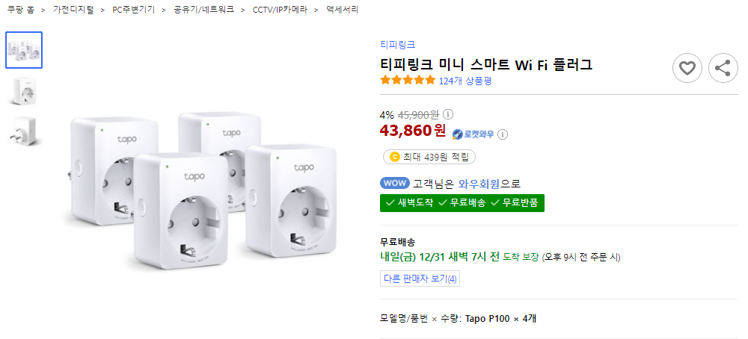
Task: Click the five-star rating icons
Action: pos(408,81)
